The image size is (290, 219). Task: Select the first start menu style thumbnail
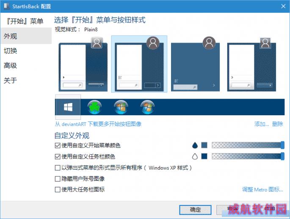click(x=83, y=64)
